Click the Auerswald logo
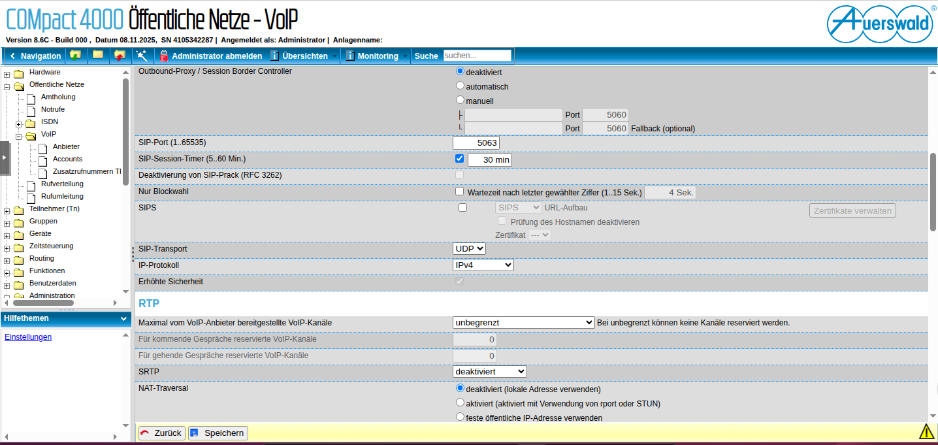Image resolution: width=938 pixels, height=445 pixels. pyautogui.click(x=879, y=25)
